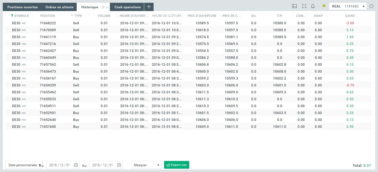Sort by S/L column header
Viewport: 378px width, 172px height.
253,16
